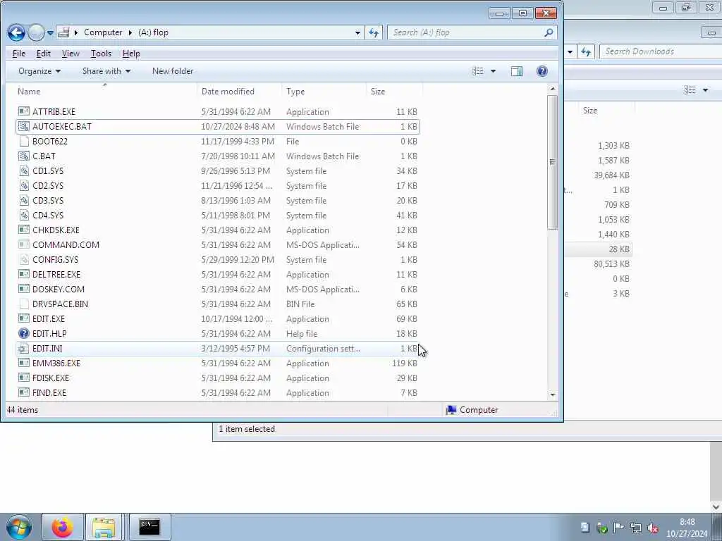
Task: Select the CD3.SYS file icon
Action: tap(24, 200)
